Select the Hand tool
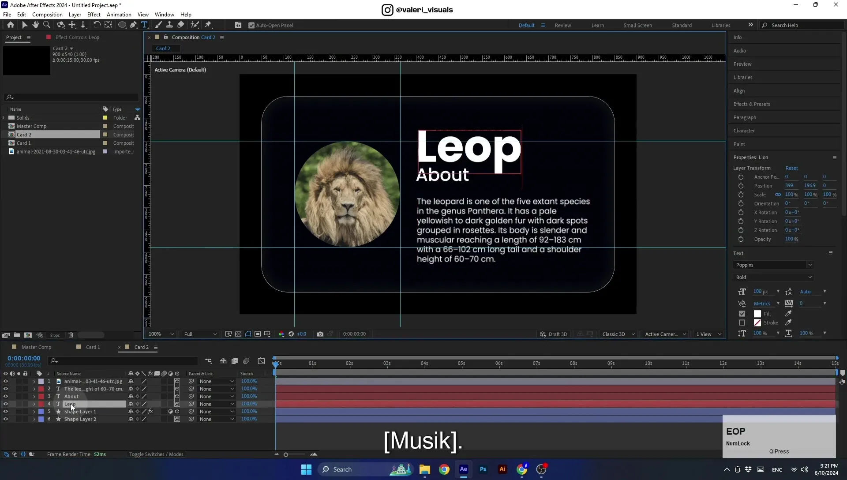847x480 pixels. pos(36,25)
